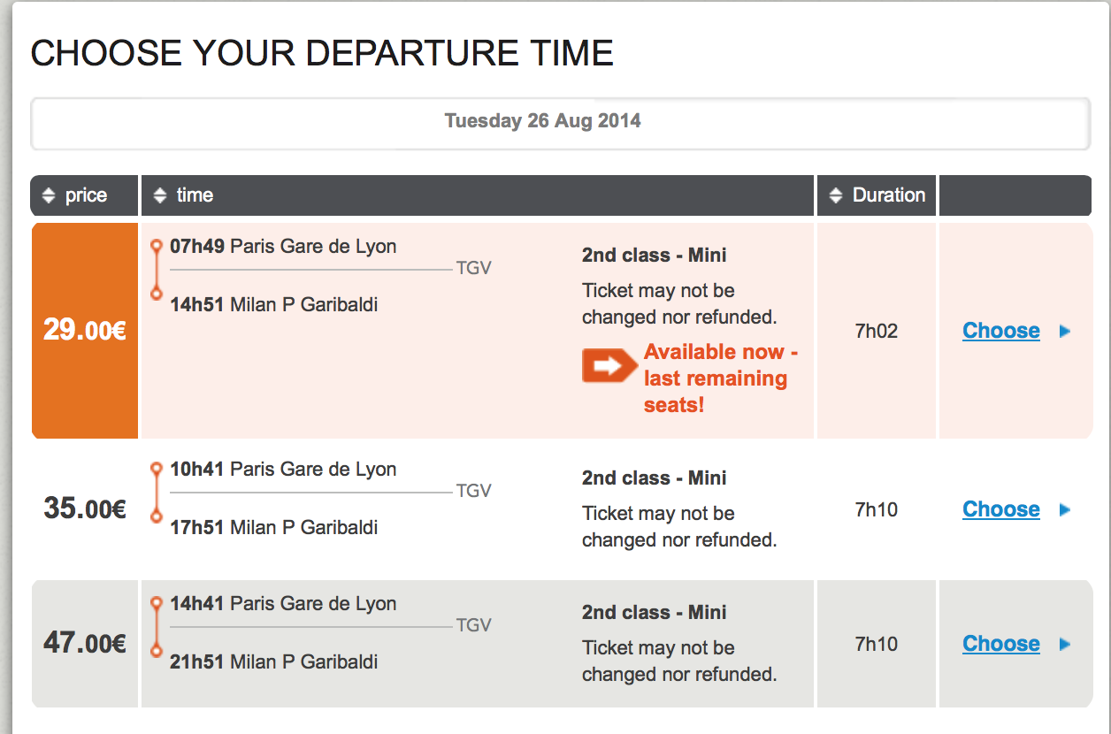Click the Duration column header
This screenshot has width=1111, height=734.
point(888,195)
